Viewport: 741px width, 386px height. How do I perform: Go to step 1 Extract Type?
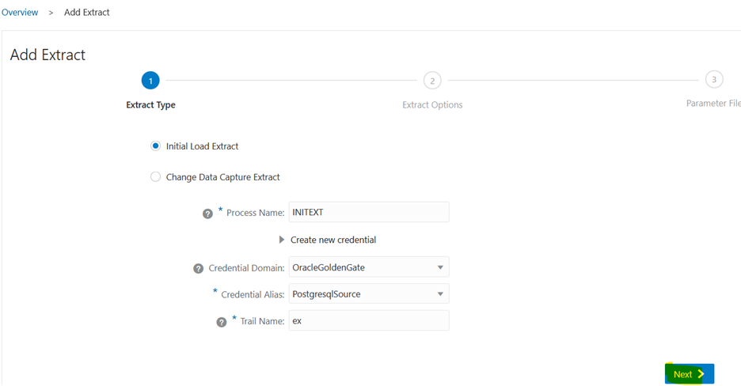pos(150,81)
